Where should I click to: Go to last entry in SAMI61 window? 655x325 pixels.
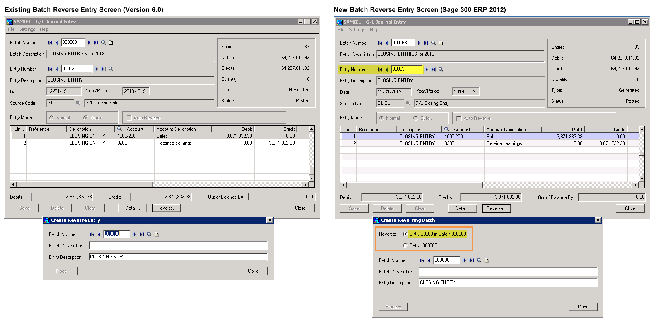(x=434, y=69)
